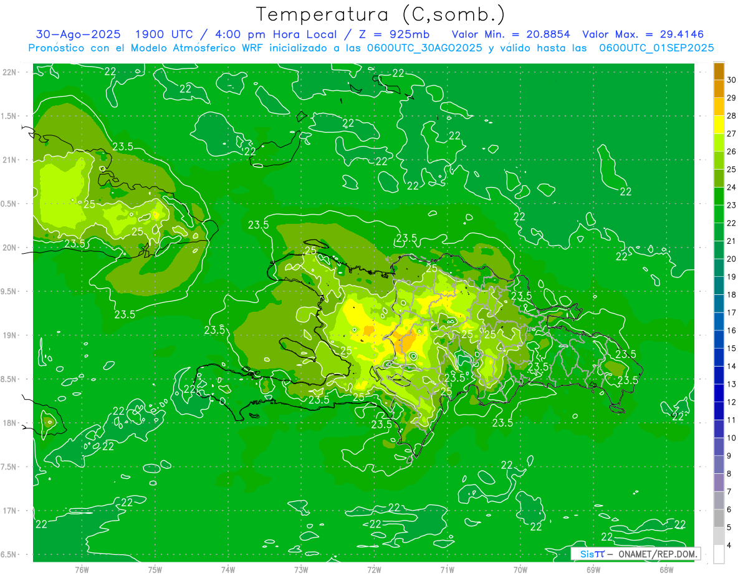
Task: Click the "1.5N" latitude axis label
Action: [x=9, y=116]
